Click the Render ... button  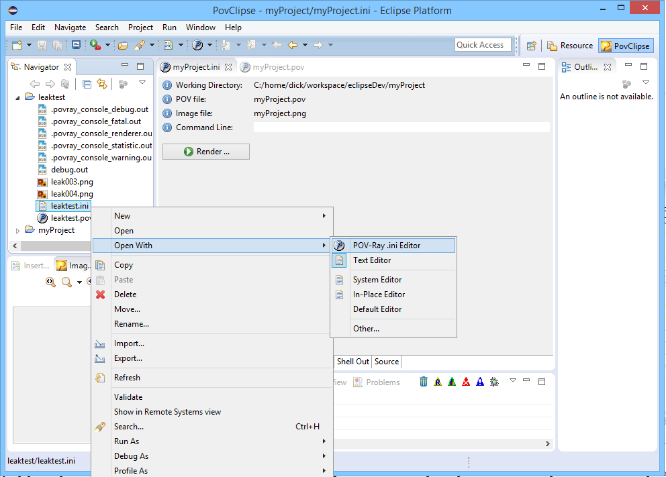pyautogui.click(x=206, y=152)
